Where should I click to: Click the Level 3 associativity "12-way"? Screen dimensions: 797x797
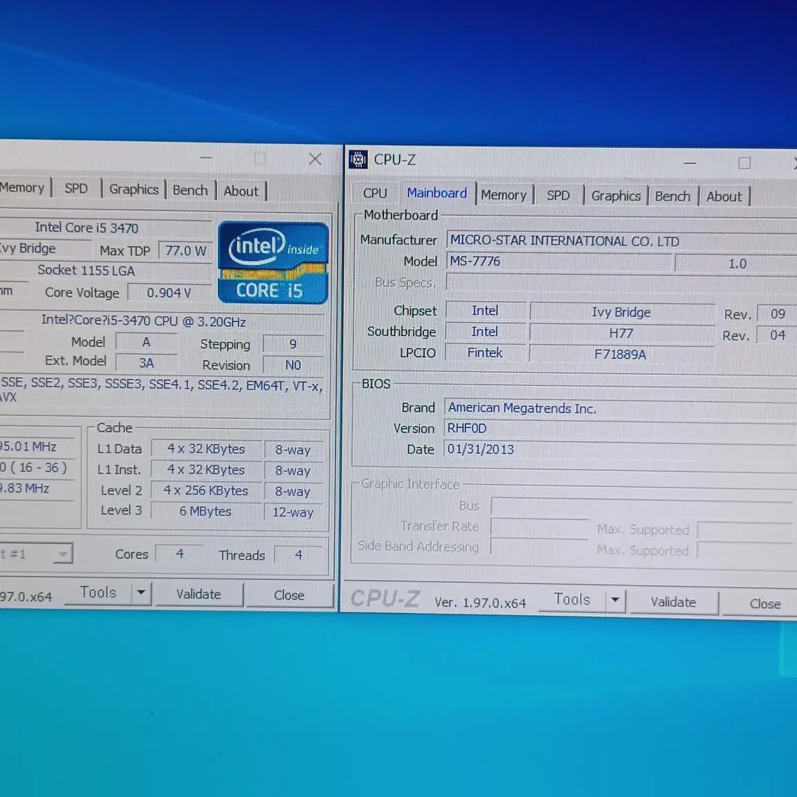click(293, 513)
